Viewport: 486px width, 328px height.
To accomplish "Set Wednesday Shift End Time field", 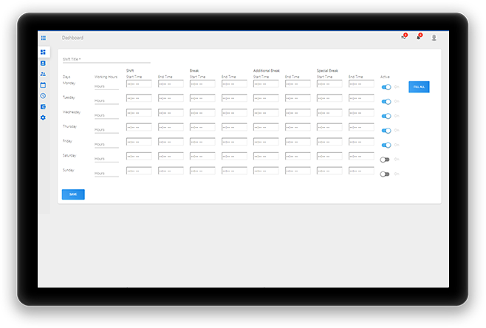I will pyautogui.click(x=171, y=113).
